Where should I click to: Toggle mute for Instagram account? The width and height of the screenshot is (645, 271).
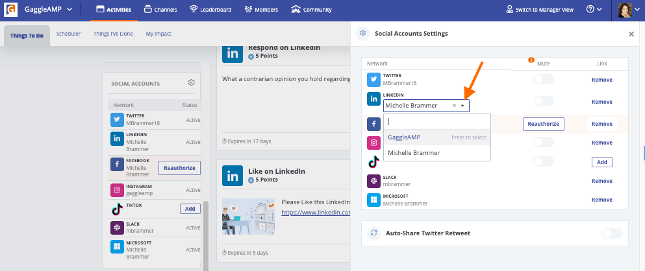(544, 142)
